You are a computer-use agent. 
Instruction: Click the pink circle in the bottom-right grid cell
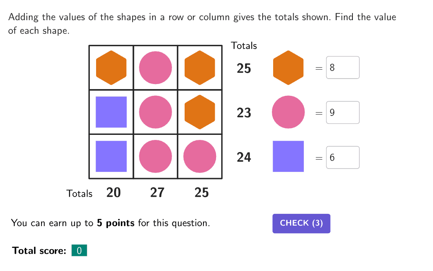200,156
